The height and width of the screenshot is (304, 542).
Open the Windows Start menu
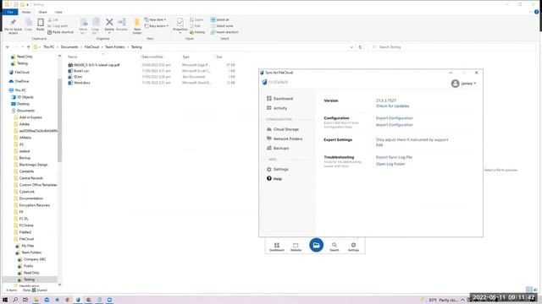5,300
